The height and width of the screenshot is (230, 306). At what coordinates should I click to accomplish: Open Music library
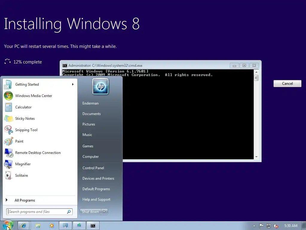pyautogui.click(x=87, y=135)
